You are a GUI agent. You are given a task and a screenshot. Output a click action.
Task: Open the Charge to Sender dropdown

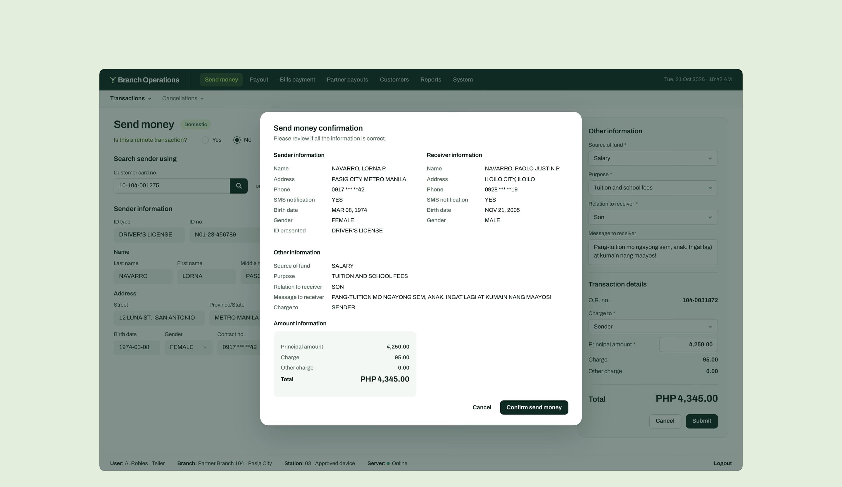[653, 327]
